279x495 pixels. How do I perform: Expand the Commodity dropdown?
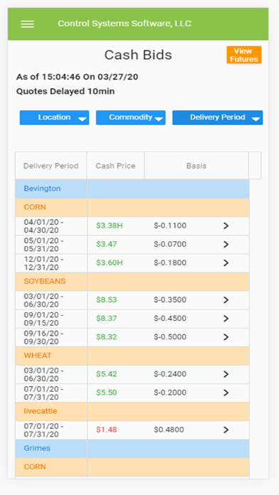coord(131,117)
